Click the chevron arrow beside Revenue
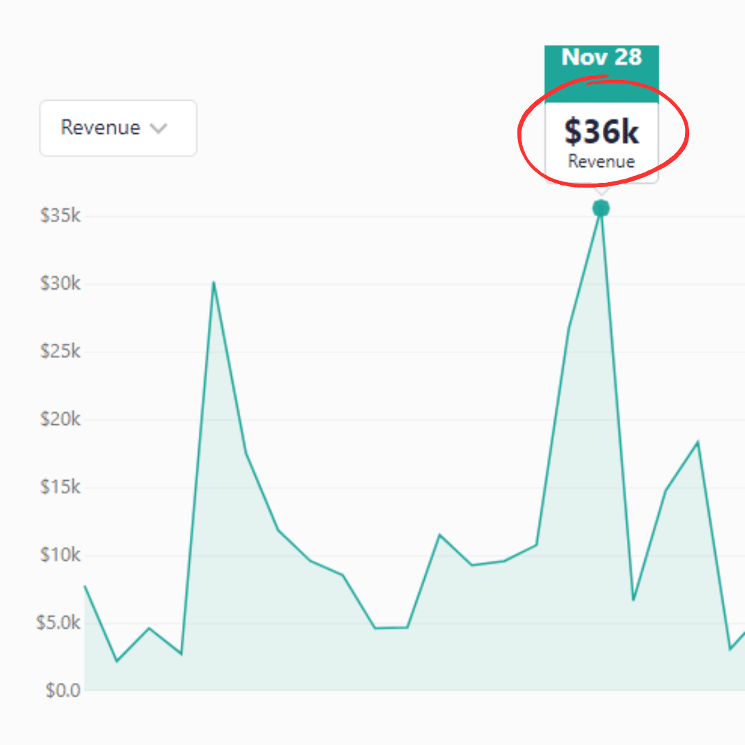745x745 pixels. (x=159, y=129)
